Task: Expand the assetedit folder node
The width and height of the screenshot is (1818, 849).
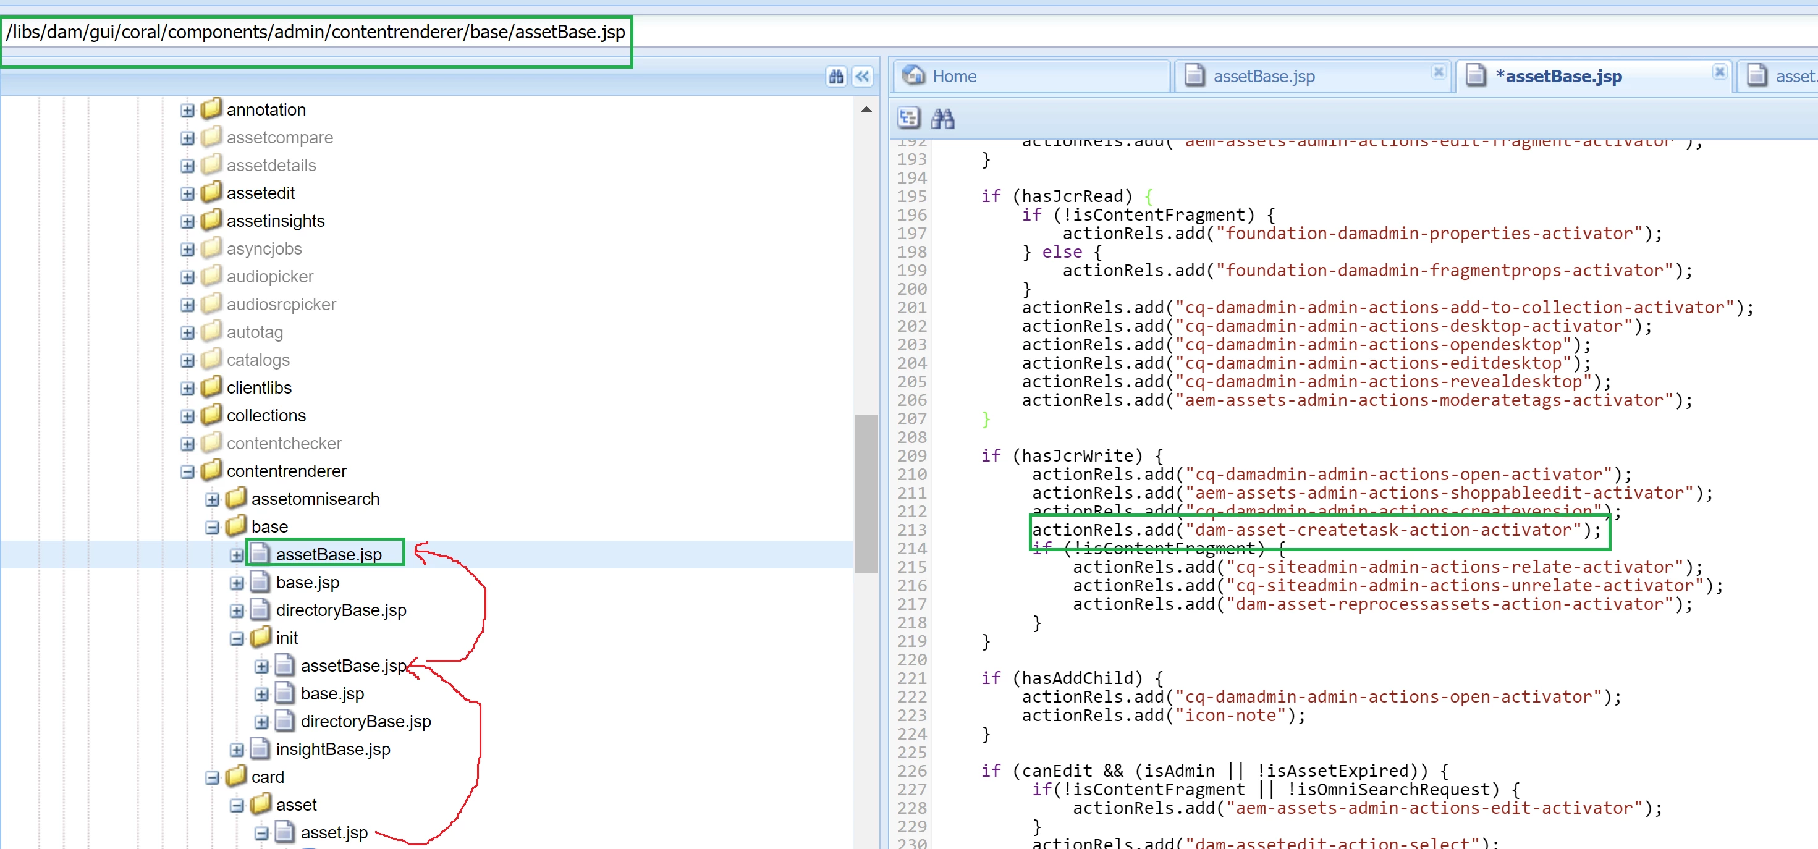Action: pos(187,193)
